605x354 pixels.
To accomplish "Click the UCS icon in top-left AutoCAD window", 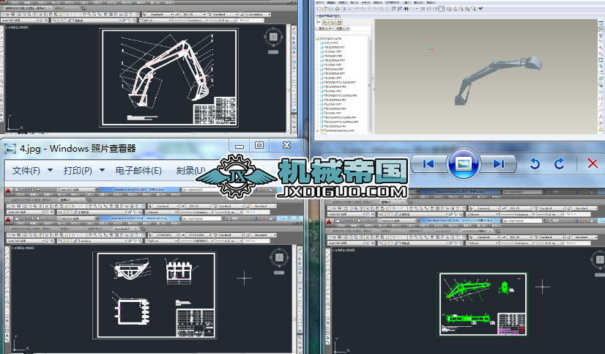I will coord(15,122).
